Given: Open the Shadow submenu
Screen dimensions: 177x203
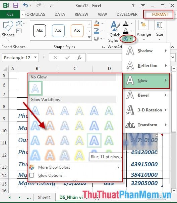Looking at the screenshot, I should coord(146,51).
